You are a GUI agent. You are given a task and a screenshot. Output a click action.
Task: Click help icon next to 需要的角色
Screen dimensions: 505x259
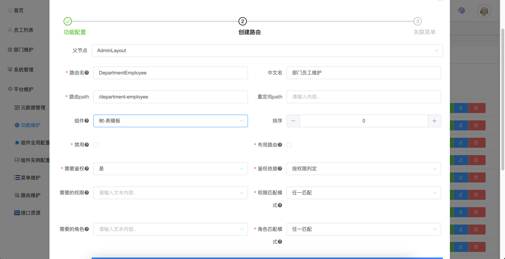[x=87, y=229]
